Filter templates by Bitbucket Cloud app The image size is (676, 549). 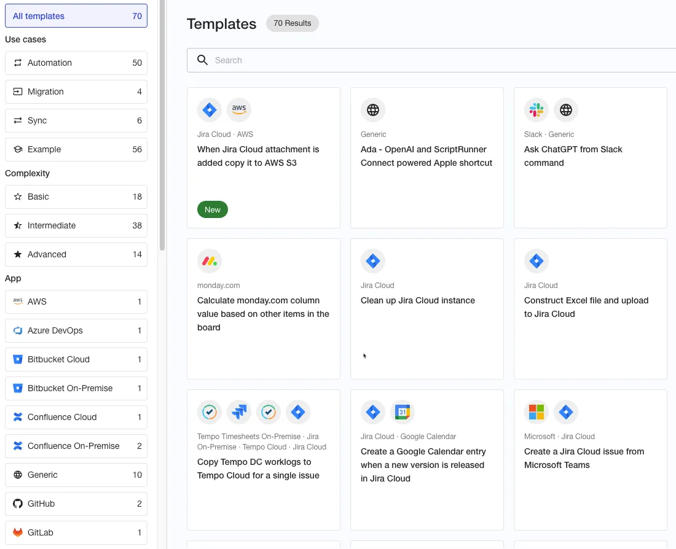[76, 359]
